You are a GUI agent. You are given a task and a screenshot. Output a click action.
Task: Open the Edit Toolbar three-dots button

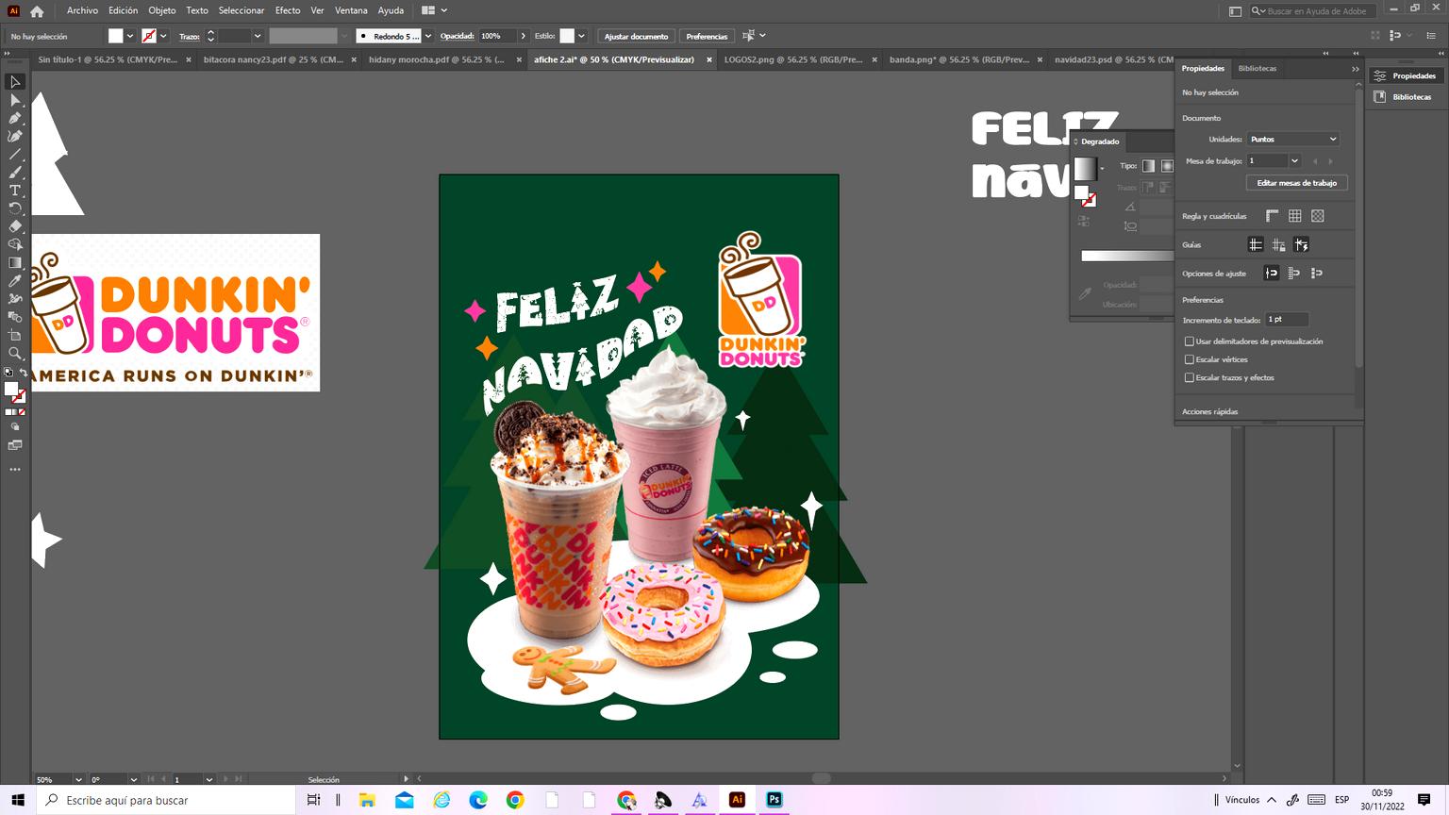15,469
